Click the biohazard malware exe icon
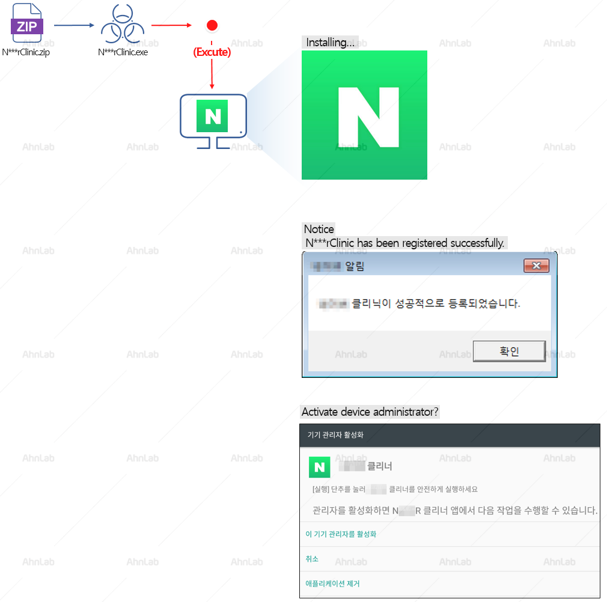Image resolution: width=607 pixels, height=602 pixels. [123, 24]
